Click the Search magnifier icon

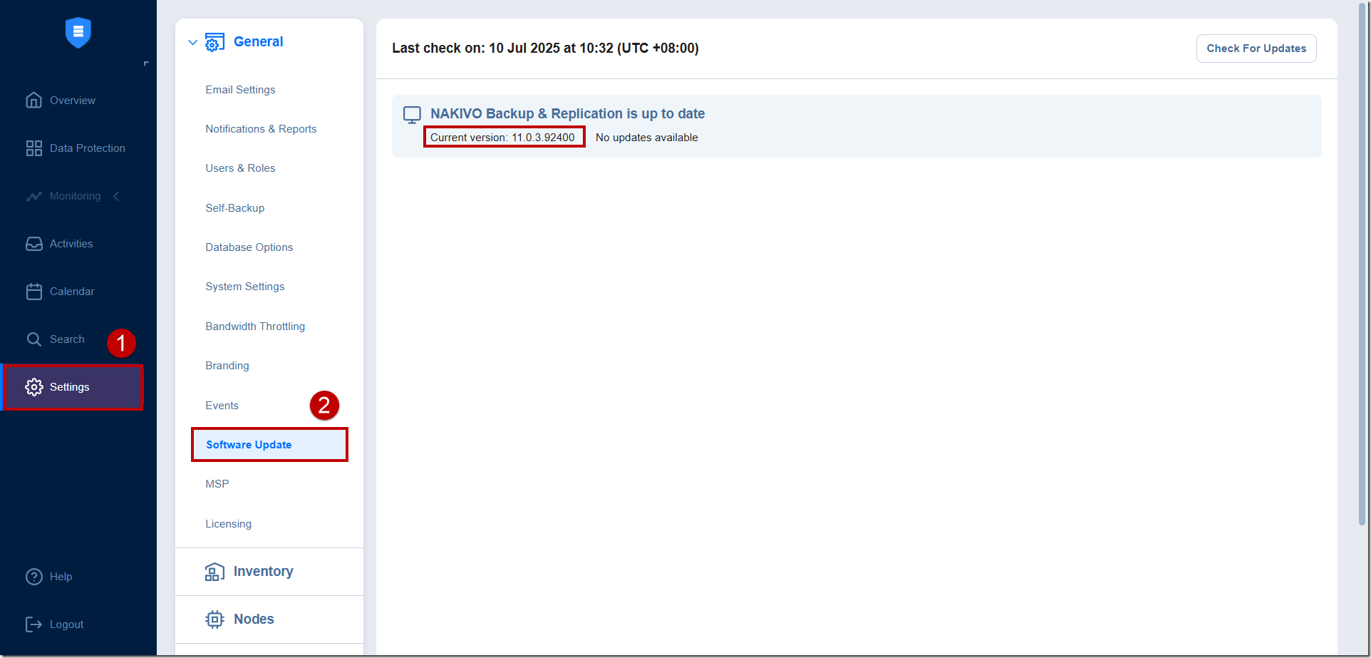point(33,339)
